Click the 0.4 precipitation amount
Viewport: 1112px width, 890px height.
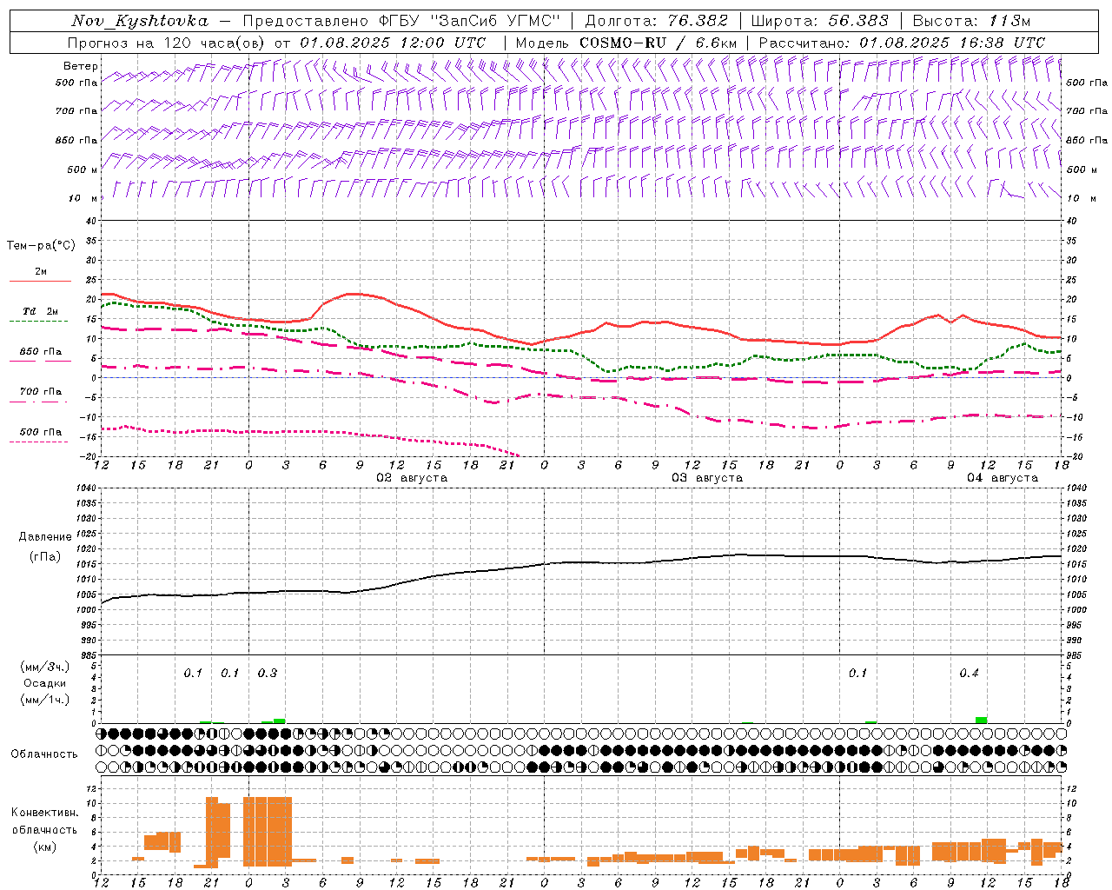pos(970,673)
